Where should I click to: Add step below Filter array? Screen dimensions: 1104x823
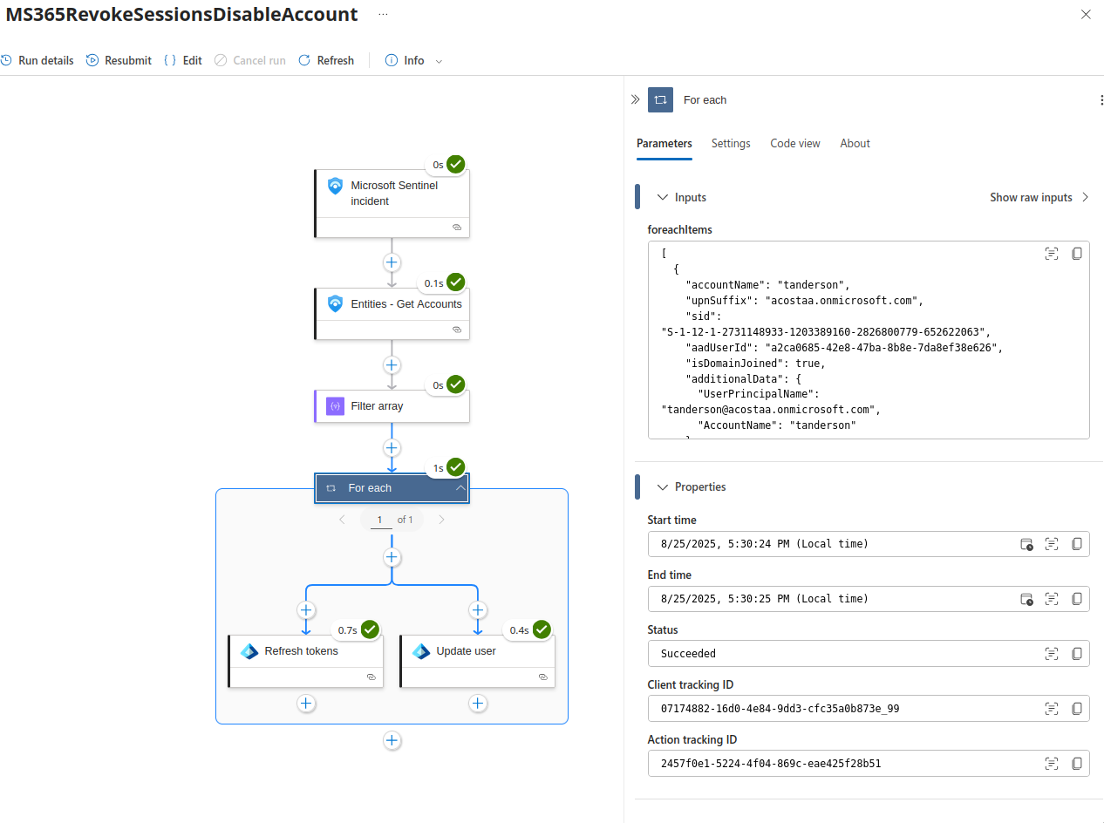(392, 448)
